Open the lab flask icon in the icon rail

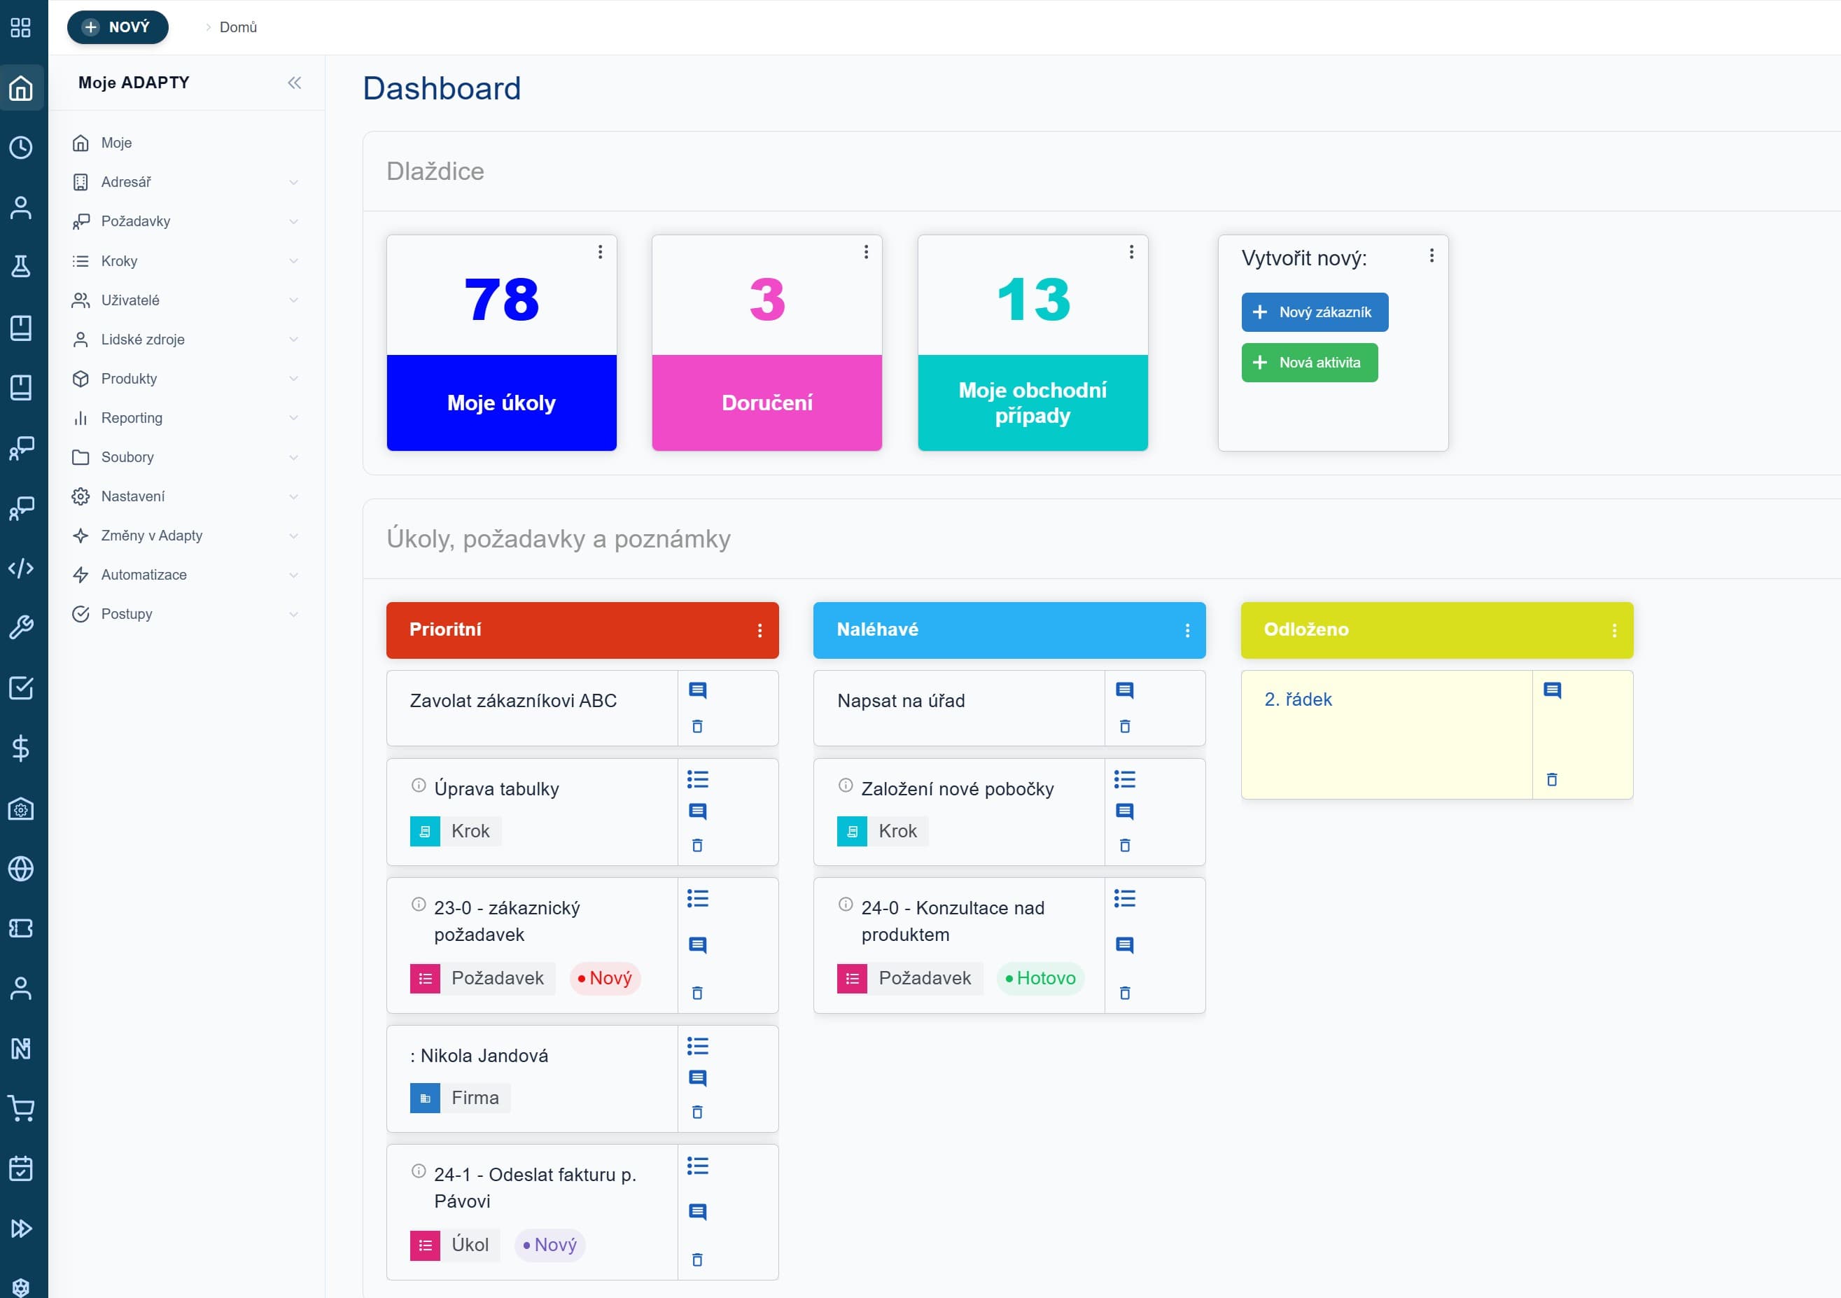click(21, 267)
